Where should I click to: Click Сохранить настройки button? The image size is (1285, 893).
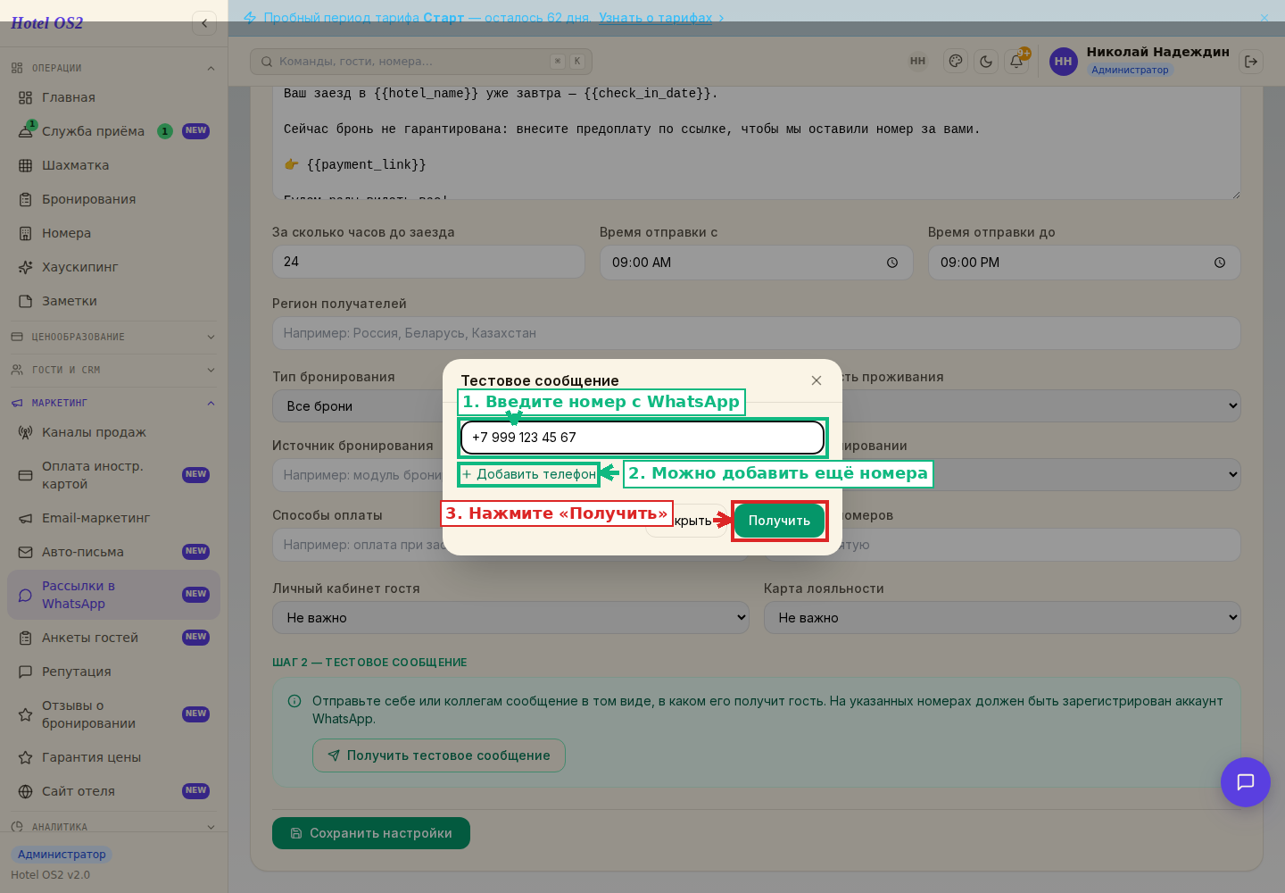coord(371,833)
